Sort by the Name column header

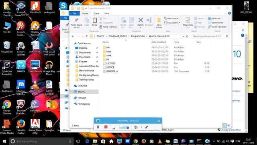pyautogui.click(x=106, y=42)
